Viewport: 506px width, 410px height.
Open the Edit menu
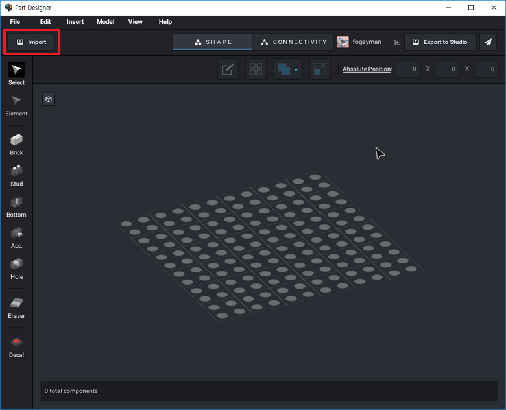point(45,22)
